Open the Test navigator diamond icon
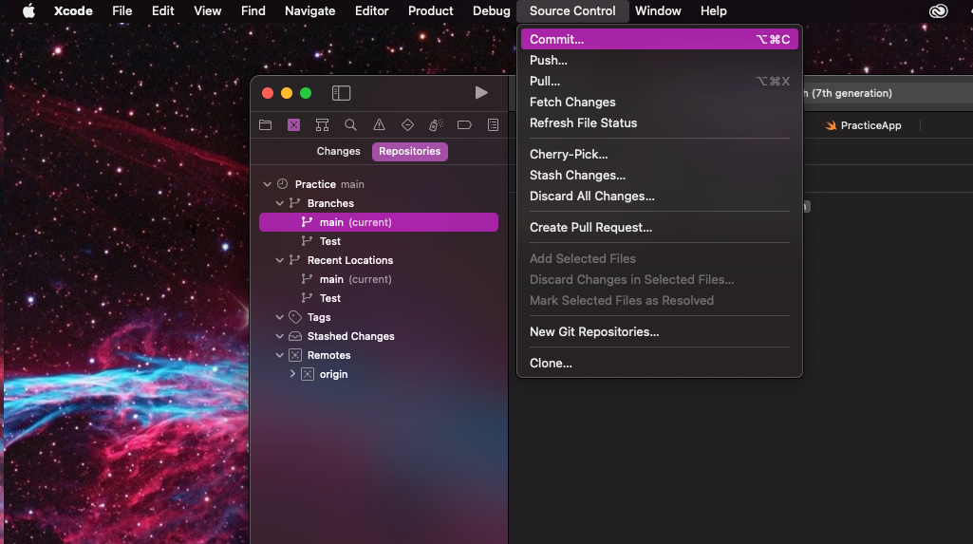 pos(407,124)
